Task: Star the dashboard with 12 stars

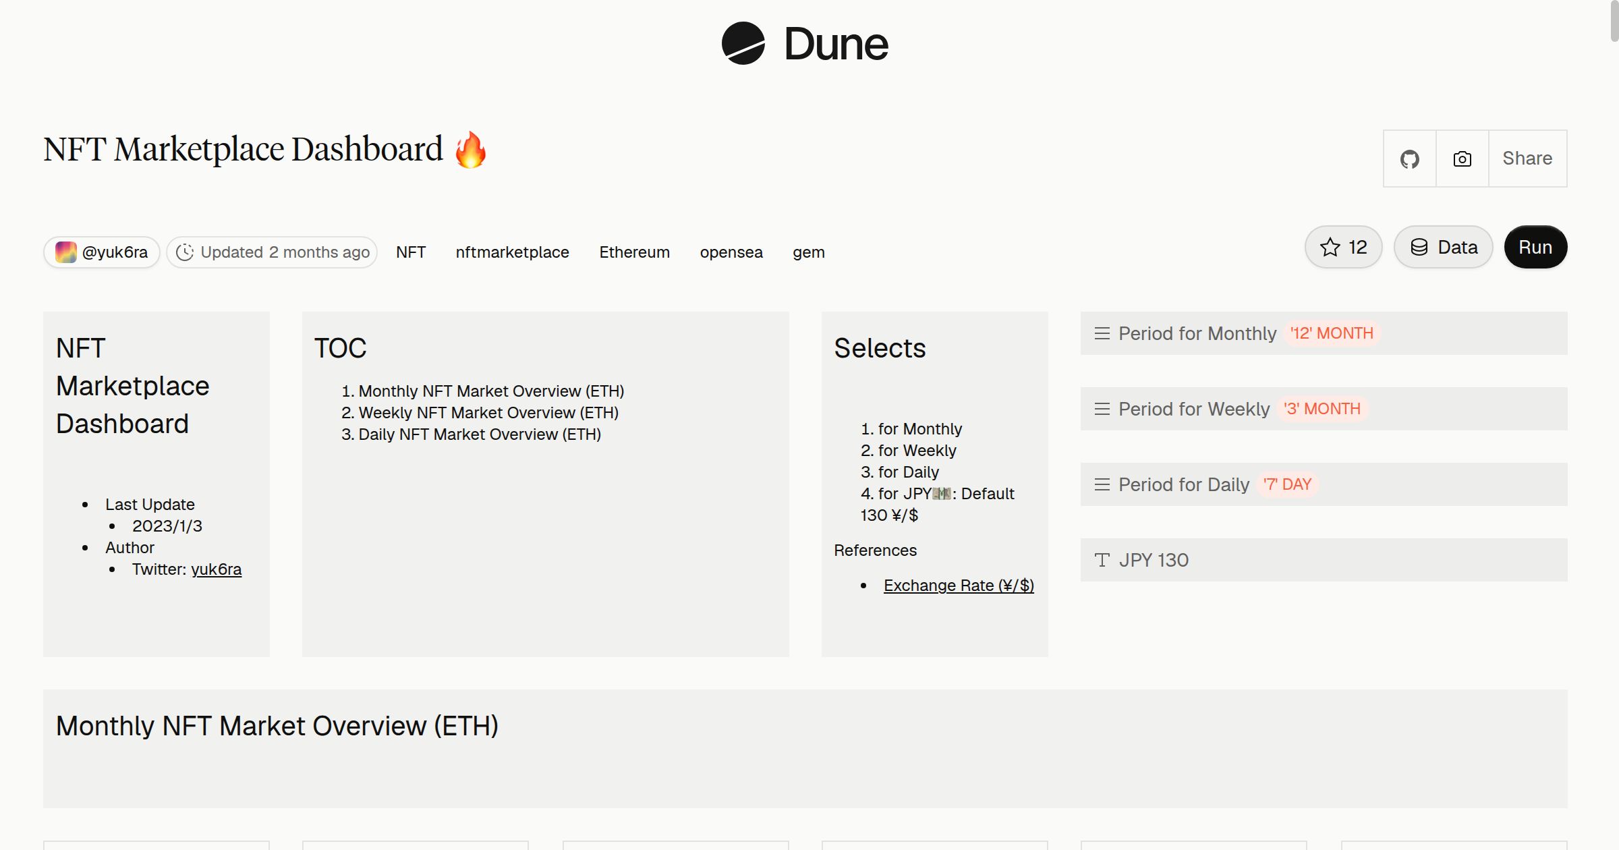Action: coord(1344,247)
